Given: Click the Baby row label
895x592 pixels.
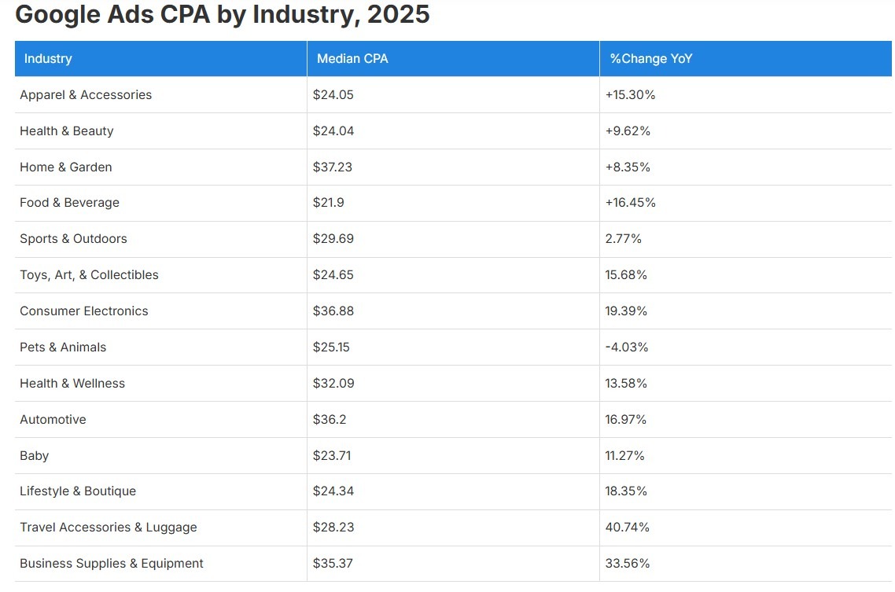Looking at the screenshot, I should (35, 456).
